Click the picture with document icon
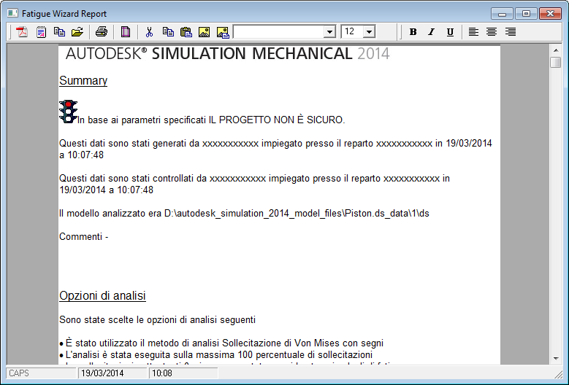Viewport: 569px width, 385px height. pyautogui.click(x=223, y=32)
